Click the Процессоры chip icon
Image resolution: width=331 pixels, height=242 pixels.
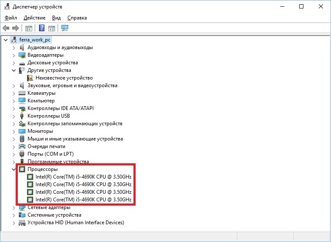pyautogui.click(x=22, y=169)
